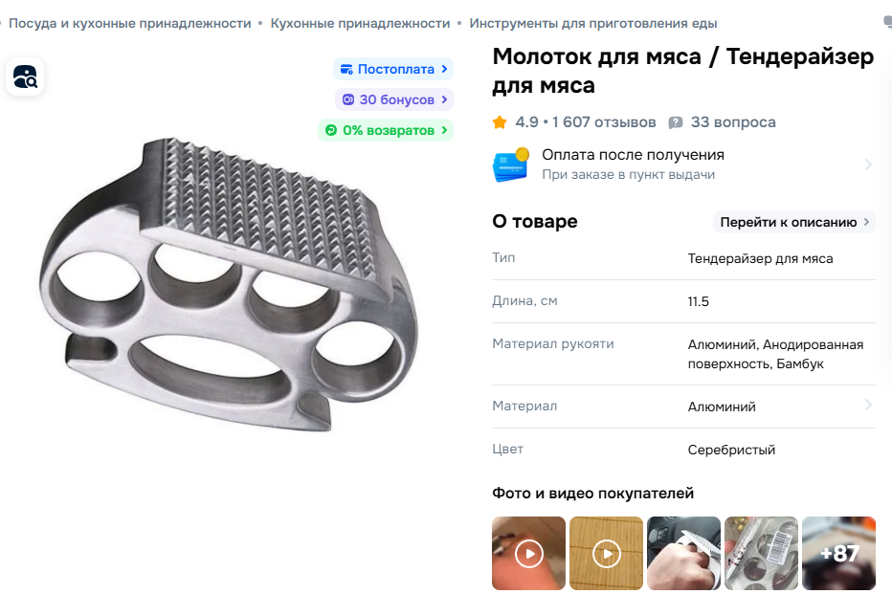Open the 1 607 отзывов reviews link
Image resolution: width=892 pixels, height=616 pixels.
click(x=604, y=122)
